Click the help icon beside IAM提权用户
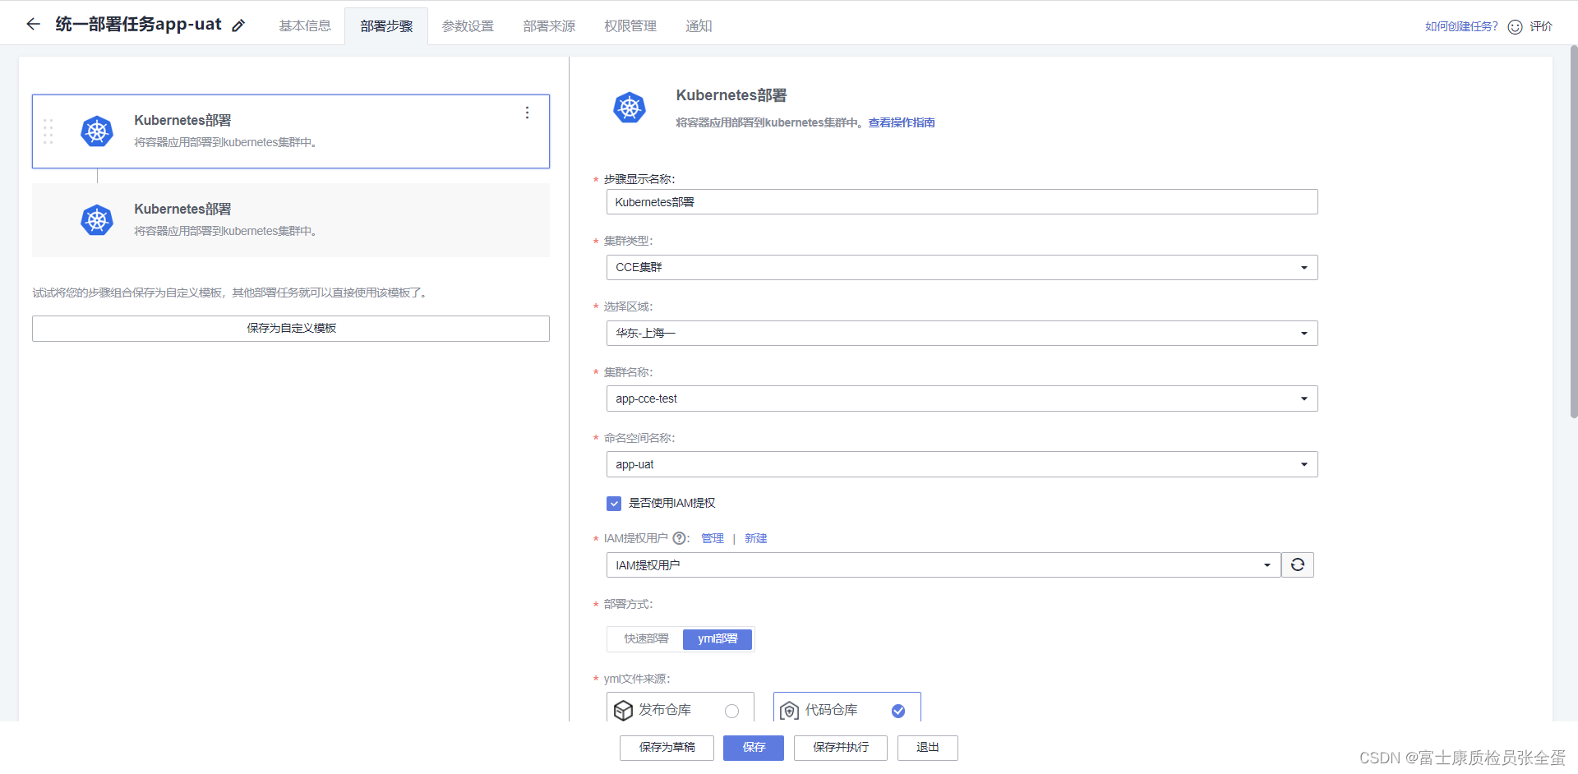This screenshot has height=774, width=1578. click(679, 538)
